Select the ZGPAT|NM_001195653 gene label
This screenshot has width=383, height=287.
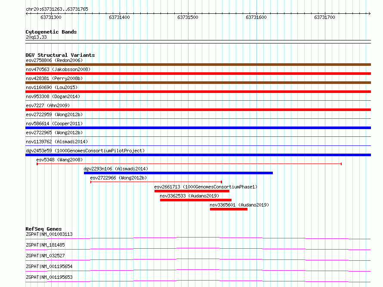coord(49,277)
